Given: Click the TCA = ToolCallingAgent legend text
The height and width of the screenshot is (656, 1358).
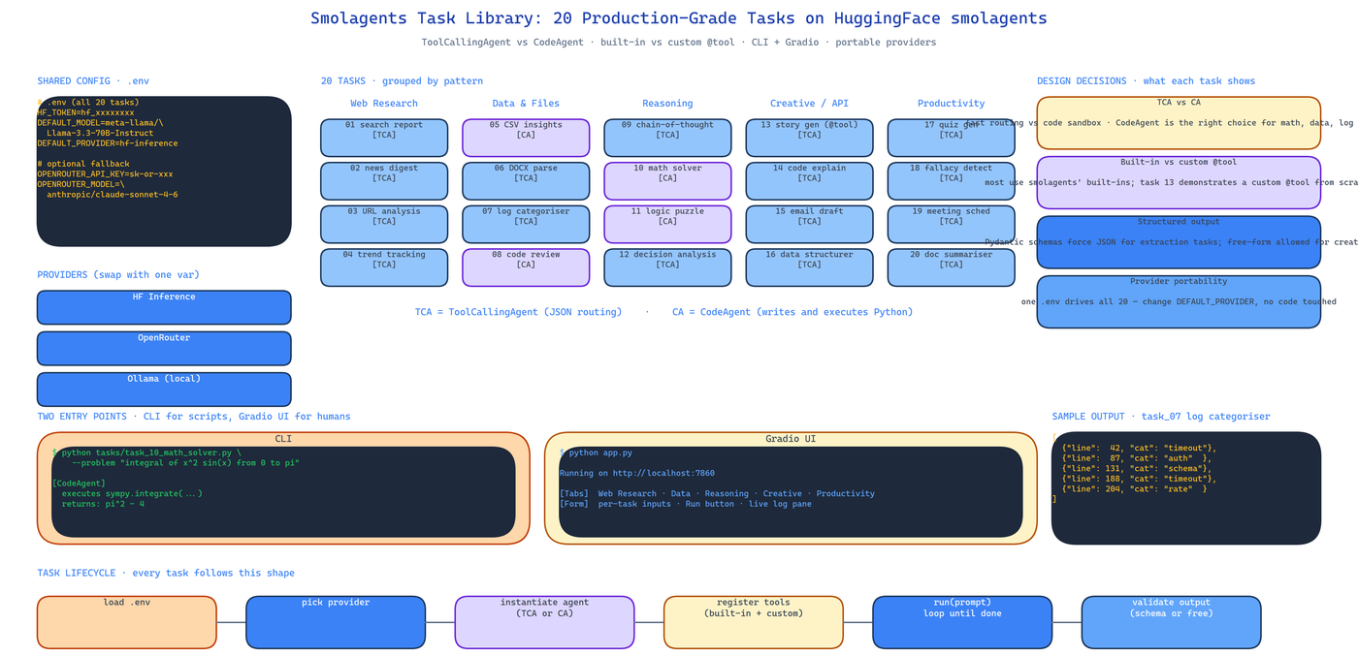Looking at the screenshot, I should [x=519, y=312].
